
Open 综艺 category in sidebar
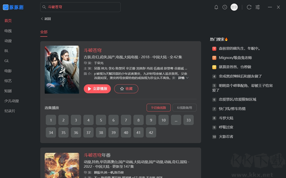(8, 81)
